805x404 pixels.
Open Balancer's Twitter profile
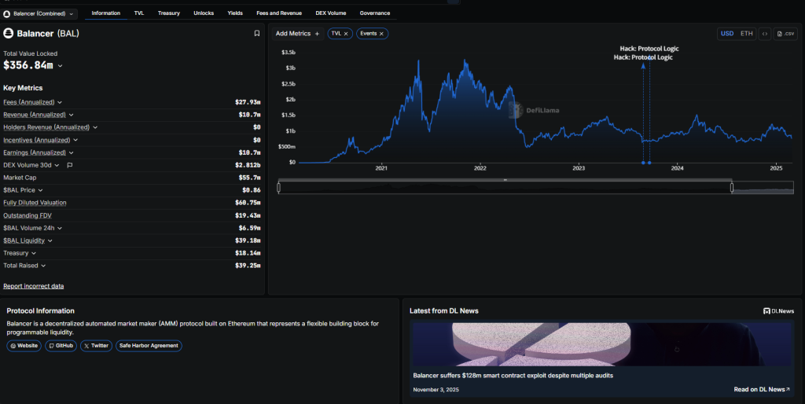pos(97,345)
